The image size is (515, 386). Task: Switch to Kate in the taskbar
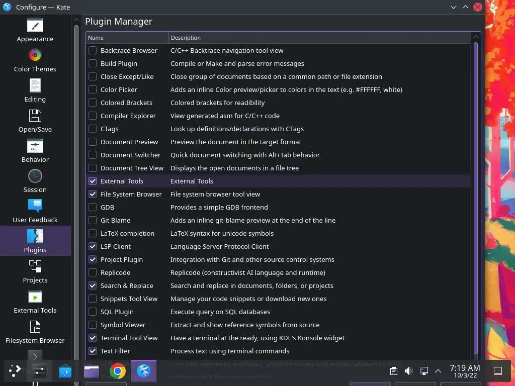(144, 371)
